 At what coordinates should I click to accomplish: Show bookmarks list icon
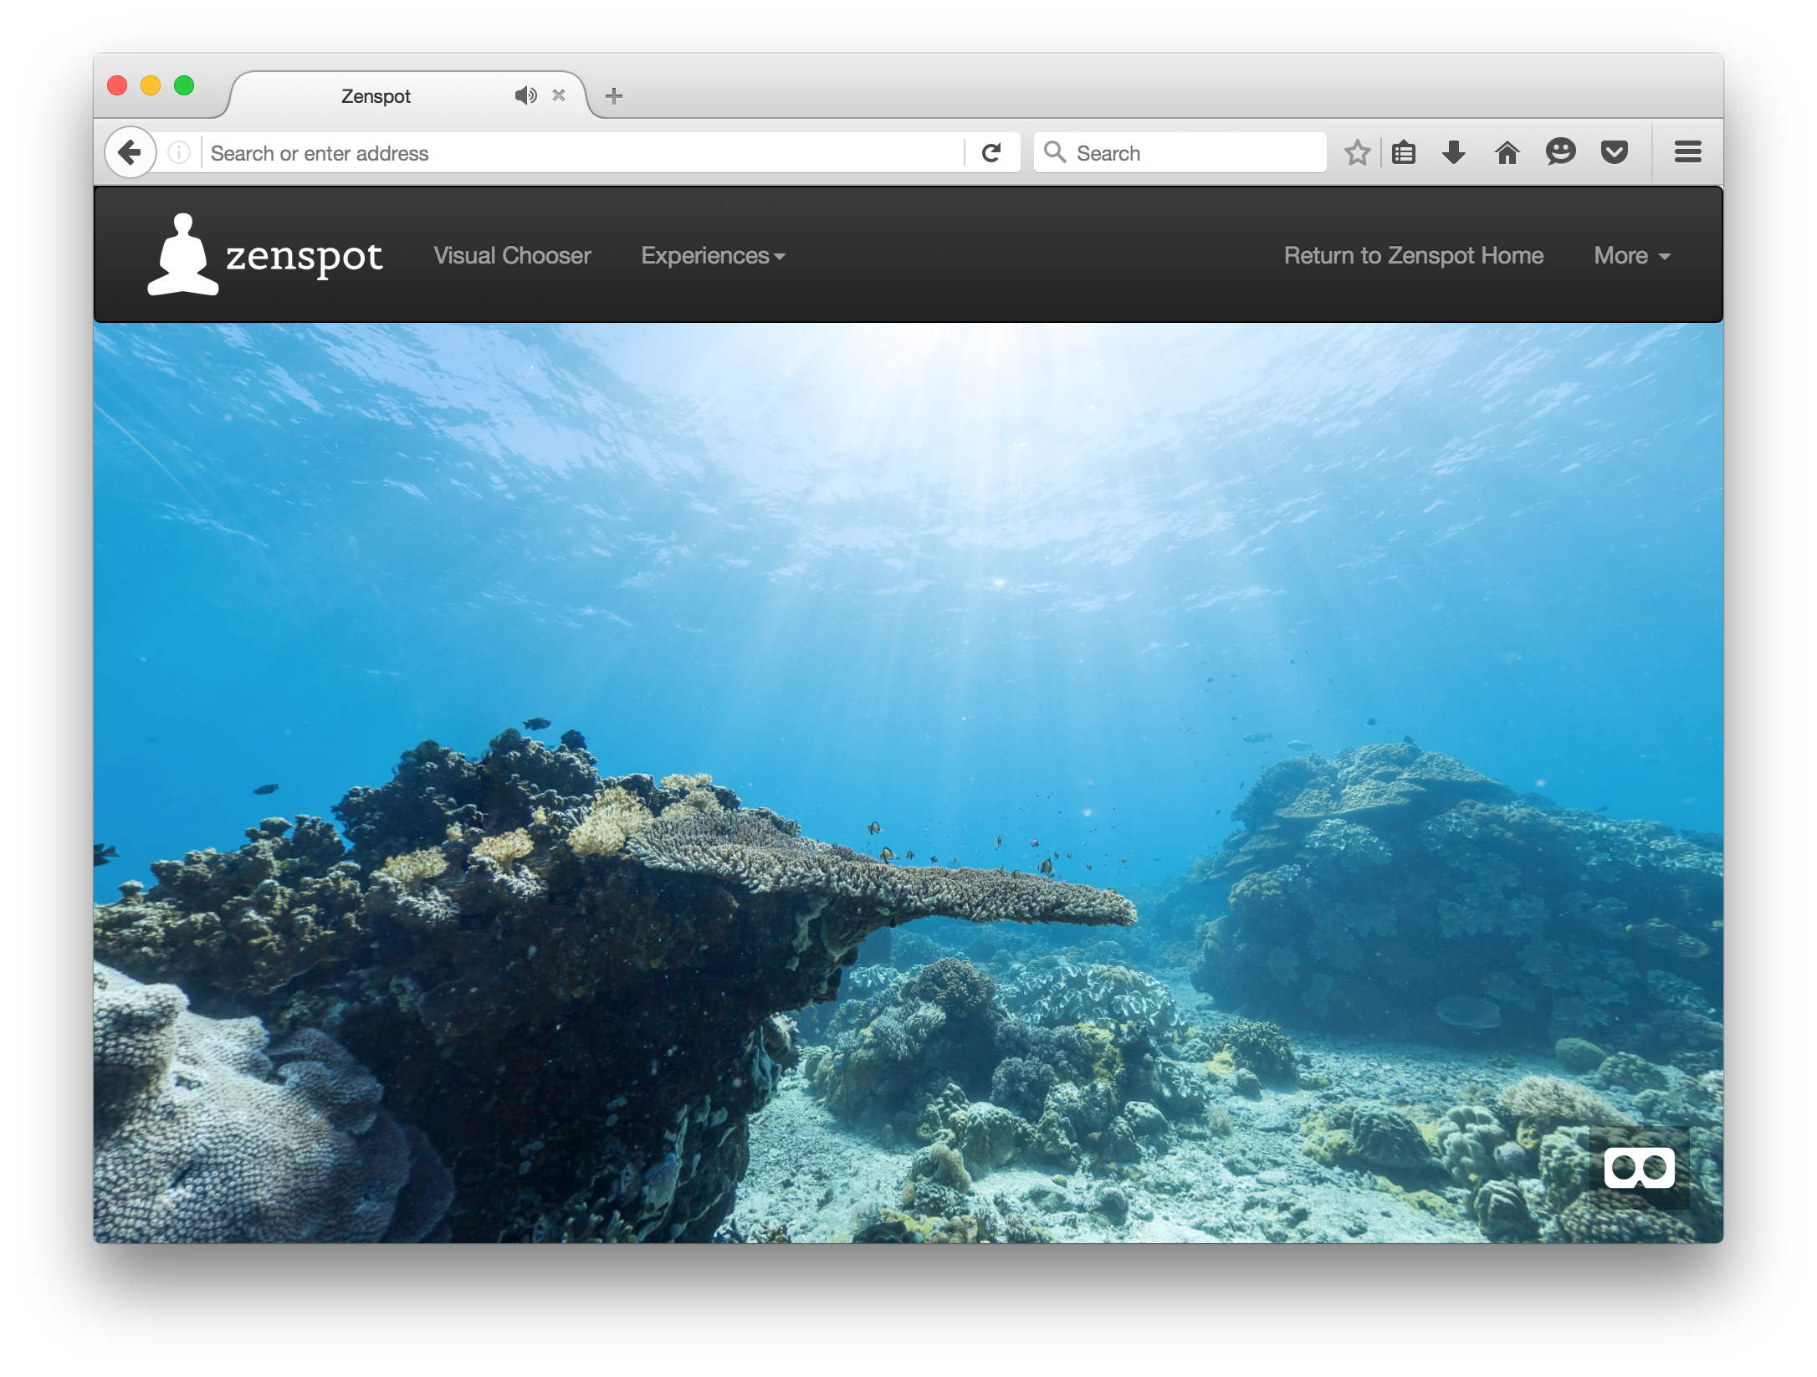coord(1404,152)
